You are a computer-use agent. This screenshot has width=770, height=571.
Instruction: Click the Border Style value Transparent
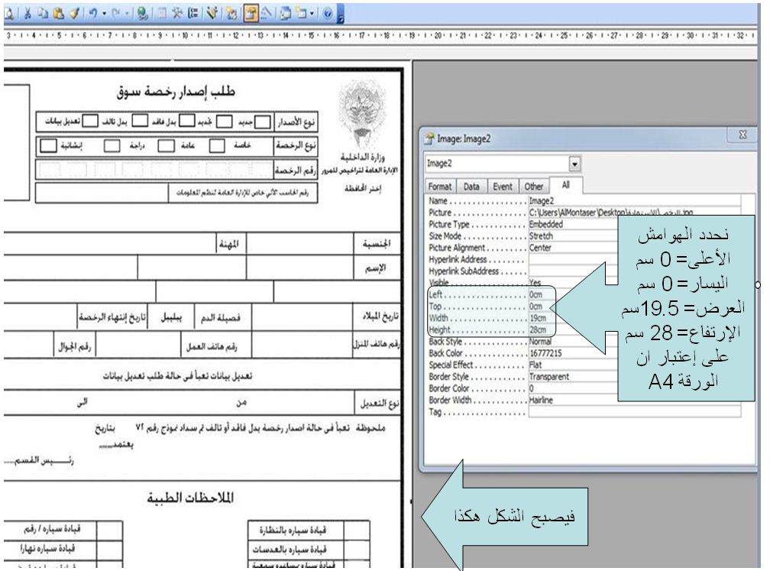[549, 377]
